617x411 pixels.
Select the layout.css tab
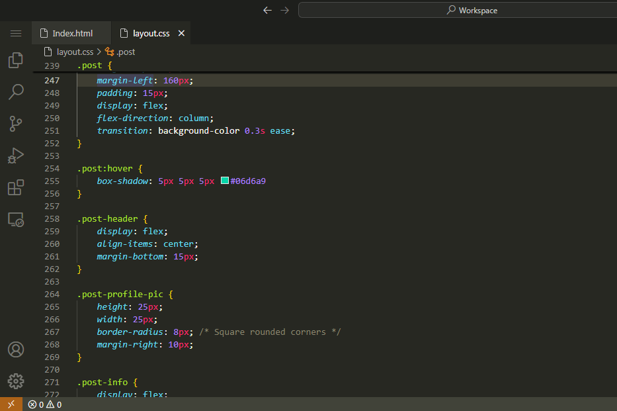coord(151,33)
